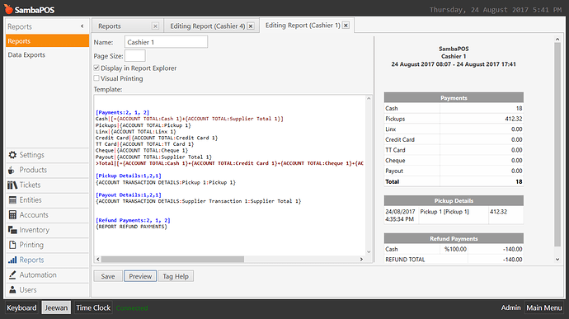
Task: Go to Main Menu
Action: (544, 307)
